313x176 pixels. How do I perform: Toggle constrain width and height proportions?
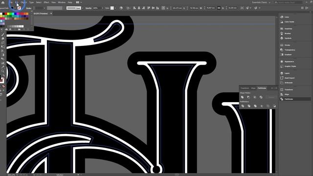point(219,8)
